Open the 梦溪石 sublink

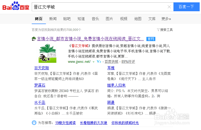40,85
